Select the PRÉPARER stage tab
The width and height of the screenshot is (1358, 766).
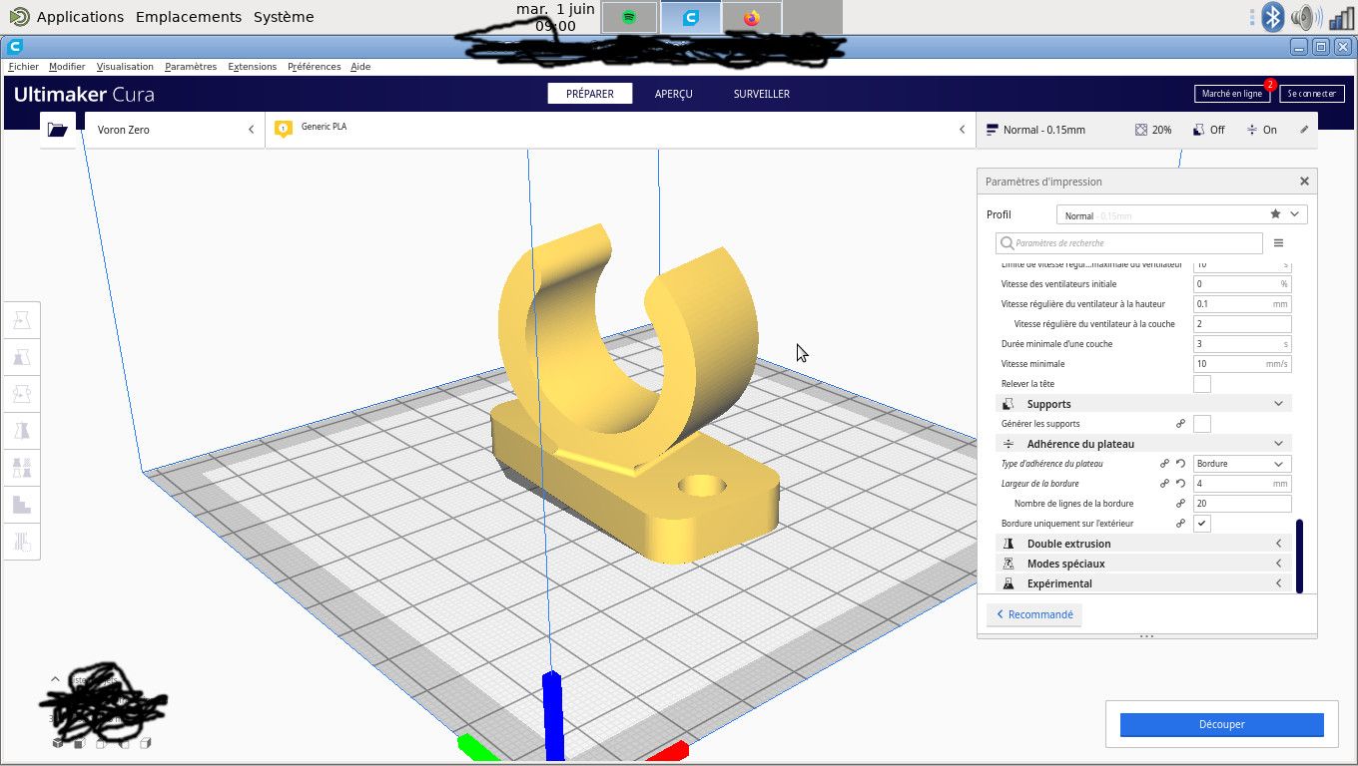pyautogui.click(x=590, y=94)
